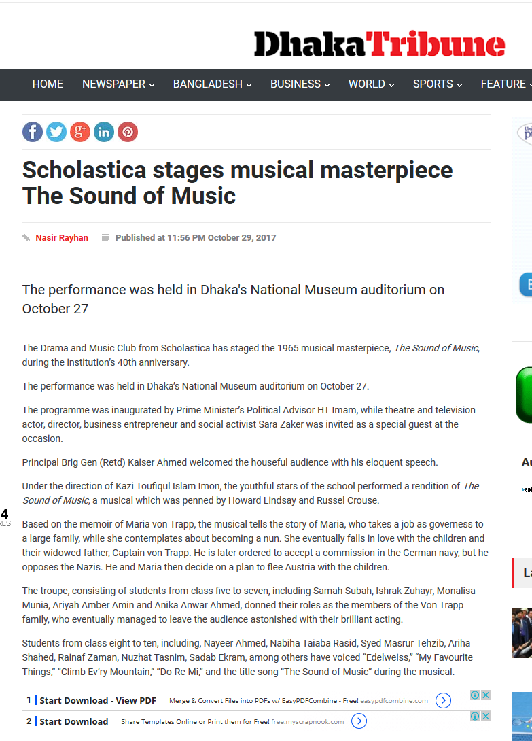Screen dimensions: 532x741
Task: Click the Dhaka Tribune logo
Action: pyautogui.click(x=379, y=44)
